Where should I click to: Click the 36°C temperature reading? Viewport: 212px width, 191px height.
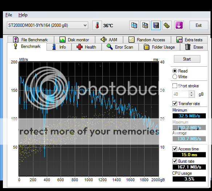point(108,25)
